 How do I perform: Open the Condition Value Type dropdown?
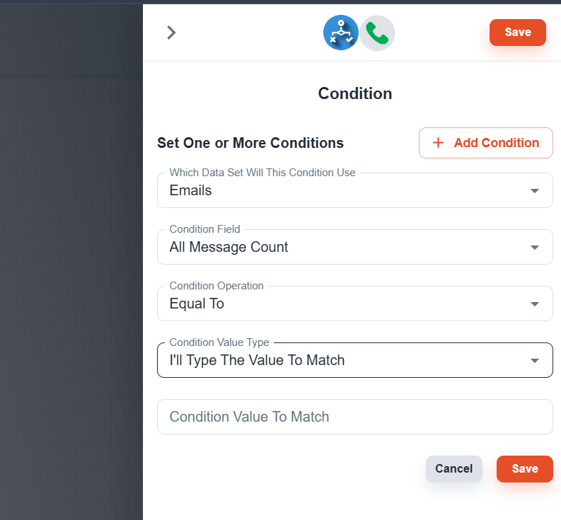(x=355, y=360)
